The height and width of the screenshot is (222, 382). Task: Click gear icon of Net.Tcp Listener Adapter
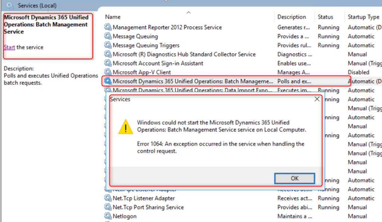click(x=108, y=198)
